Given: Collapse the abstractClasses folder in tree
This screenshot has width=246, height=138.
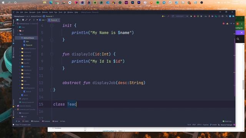Looking at the screenshot, I should [20, 38].
